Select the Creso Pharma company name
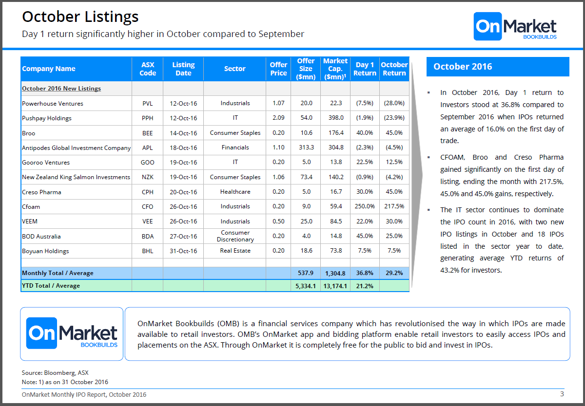Screen dimensions: 585x406 click(x=41, y=192)
